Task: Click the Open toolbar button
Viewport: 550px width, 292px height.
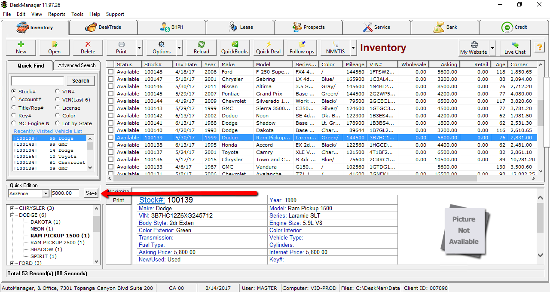Action: pos(54,48)
